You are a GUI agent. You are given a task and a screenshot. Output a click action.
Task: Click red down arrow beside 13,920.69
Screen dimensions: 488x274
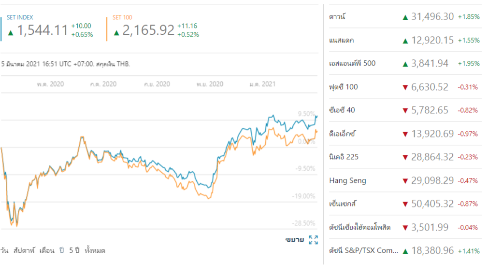[405, 134]
